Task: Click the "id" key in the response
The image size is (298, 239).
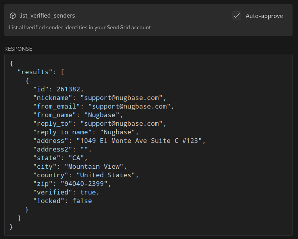Action: coord(41,89)
